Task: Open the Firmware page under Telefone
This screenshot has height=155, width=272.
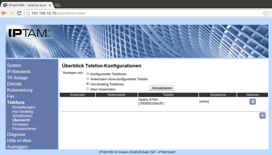Action: 20,124
